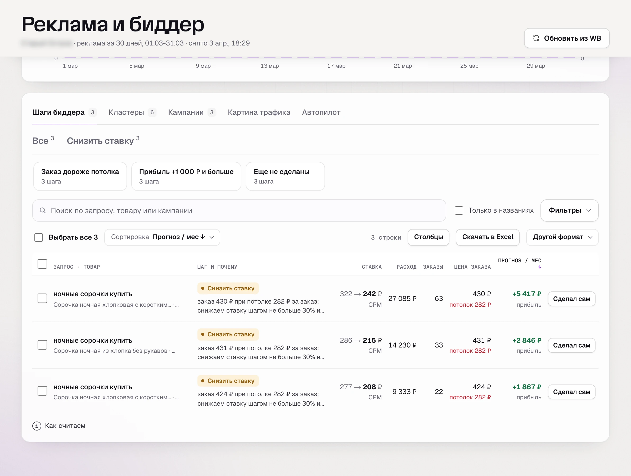Click Скачать в Excel button
631x476 pixels.
click(x=487, y=237)
